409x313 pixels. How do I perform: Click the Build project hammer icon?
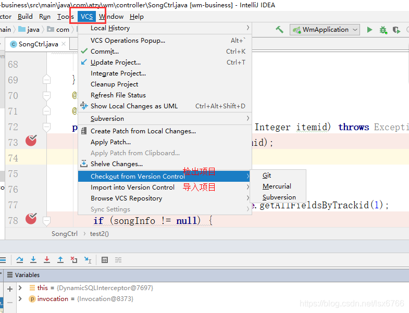tap(280, 30)
